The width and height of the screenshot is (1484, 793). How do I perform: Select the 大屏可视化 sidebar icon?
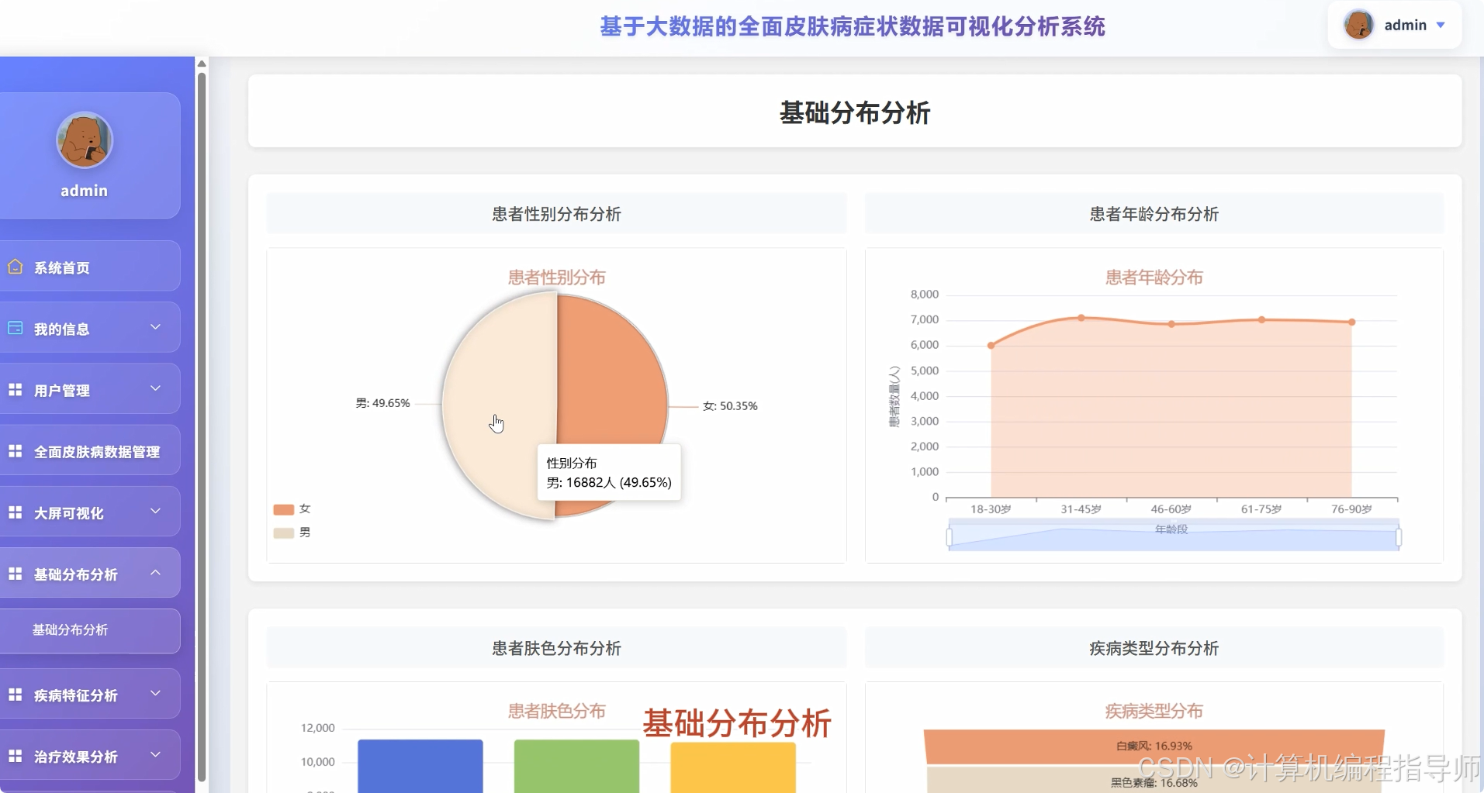pyautogui.click(x=15, y=512)
